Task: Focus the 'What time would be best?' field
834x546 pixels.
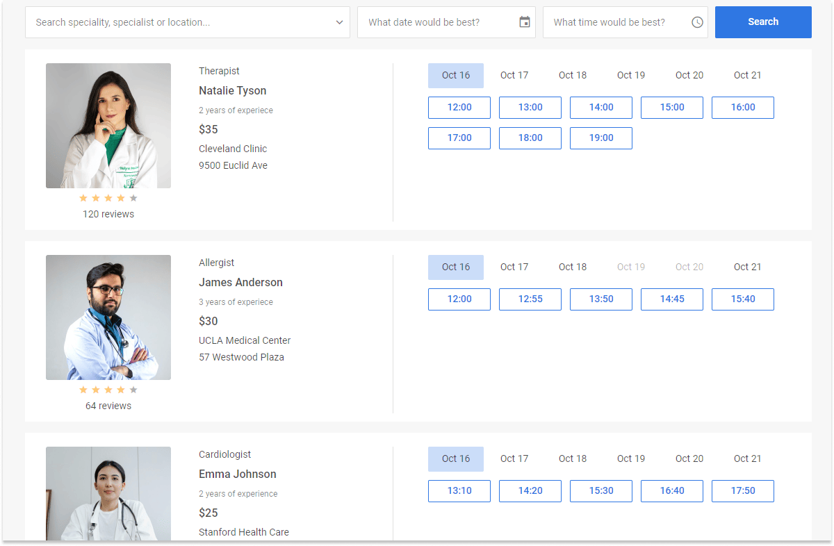Action: coord(625,22)
